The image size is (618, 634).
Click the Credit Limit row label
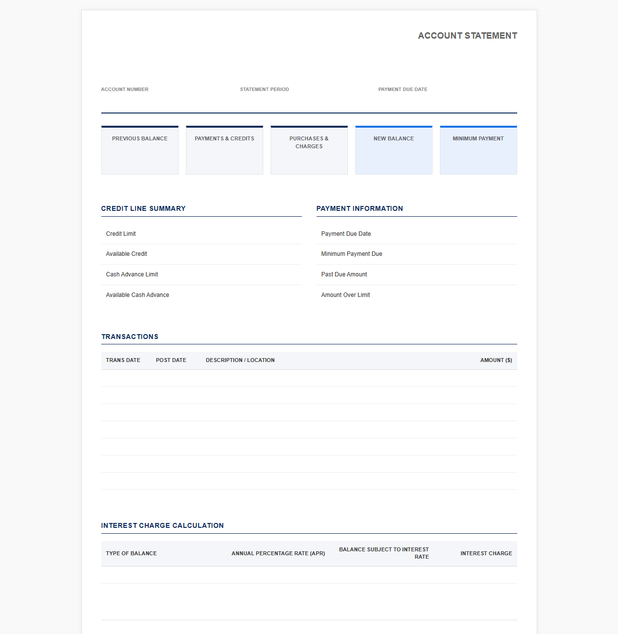tap(121, 234)
